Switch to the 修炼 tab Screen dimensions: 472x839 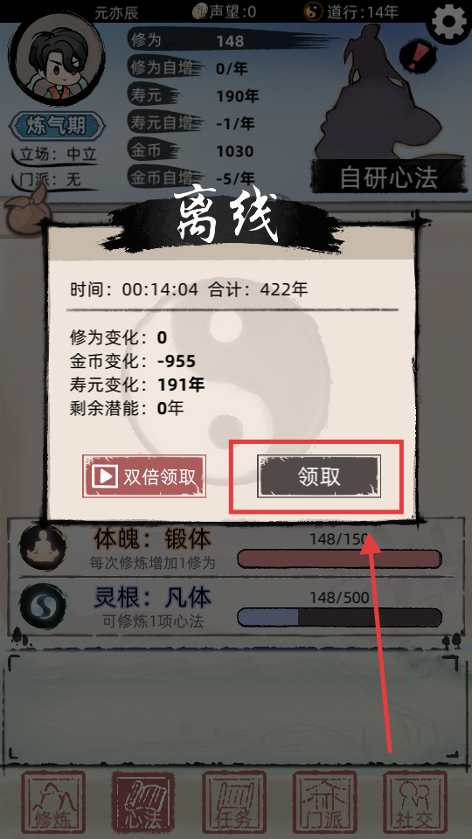click(53, 802)
